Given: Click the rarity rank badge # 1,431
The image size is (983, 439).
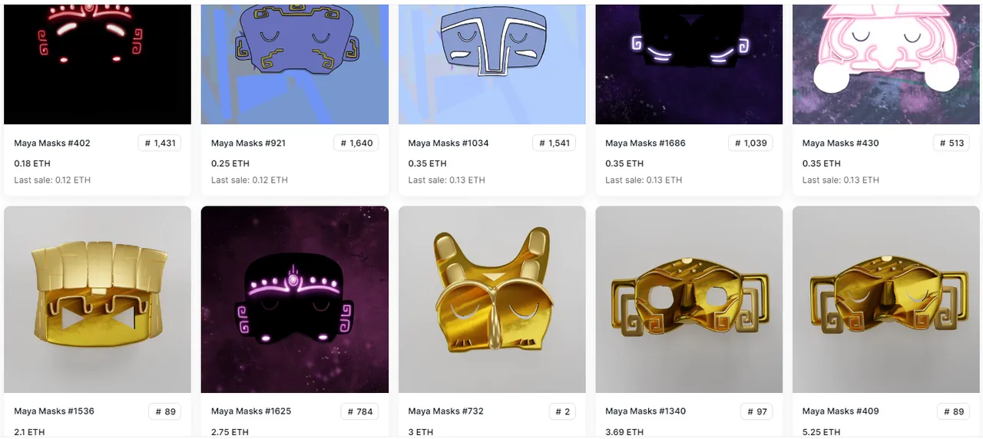Looking at the screenshot, I should pos(160,143).
